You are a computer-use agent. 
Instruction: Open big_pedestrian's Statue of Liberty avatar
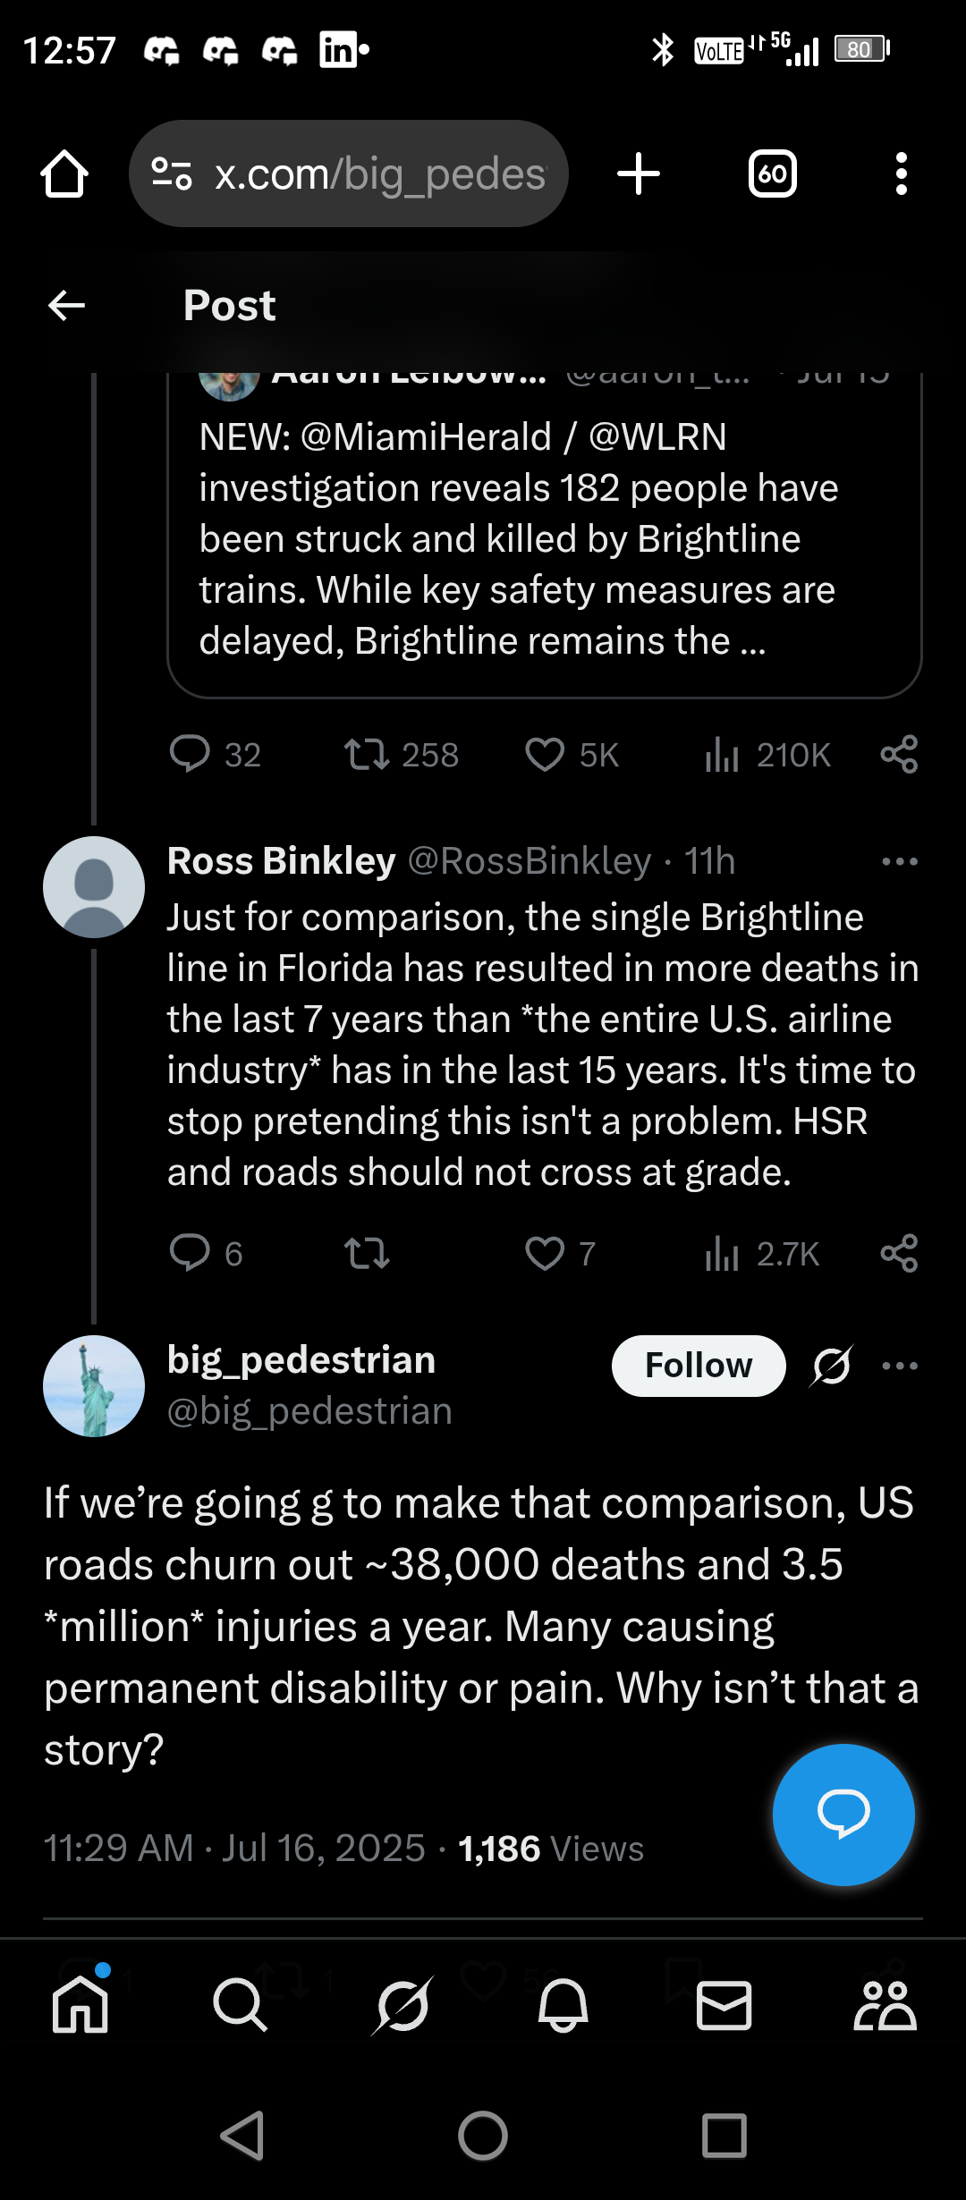[94, 1386]
